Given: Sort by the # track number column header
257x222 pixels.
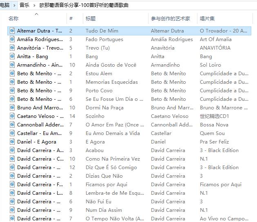Looking at the screenshot, I should point(71,18).
